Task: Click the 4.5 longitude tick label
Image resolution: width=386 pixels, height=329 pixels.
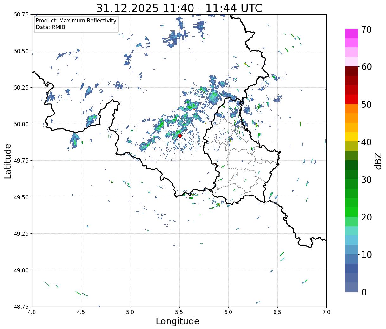Action: (x=81, y=312)
